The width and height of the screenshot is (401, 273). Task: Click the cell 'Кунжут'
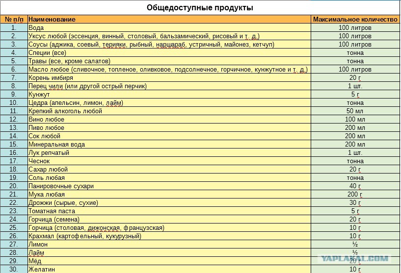click(169, 94)
